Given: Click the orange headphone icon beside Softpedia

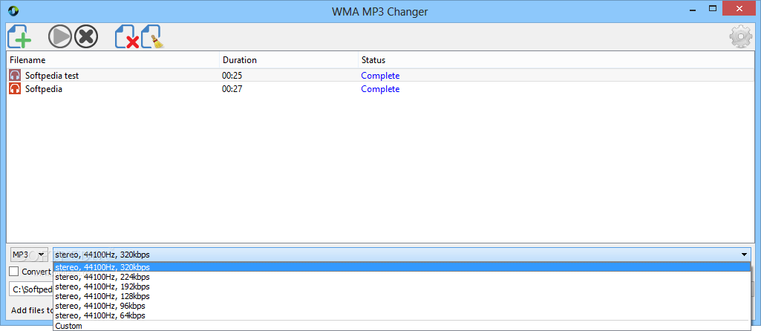Looking at the screenshot, I should tap(15, 88).
